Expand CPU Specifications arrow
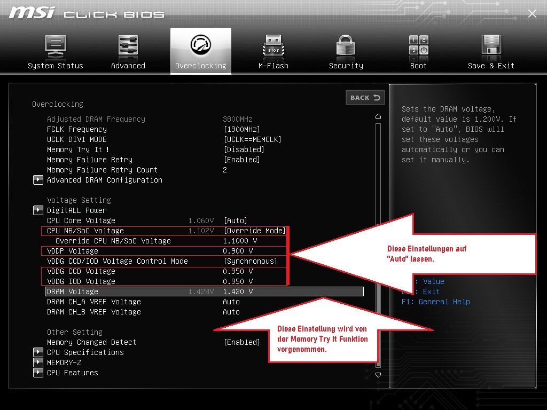This screenshot has height=410, width=547. coord(38,352)
